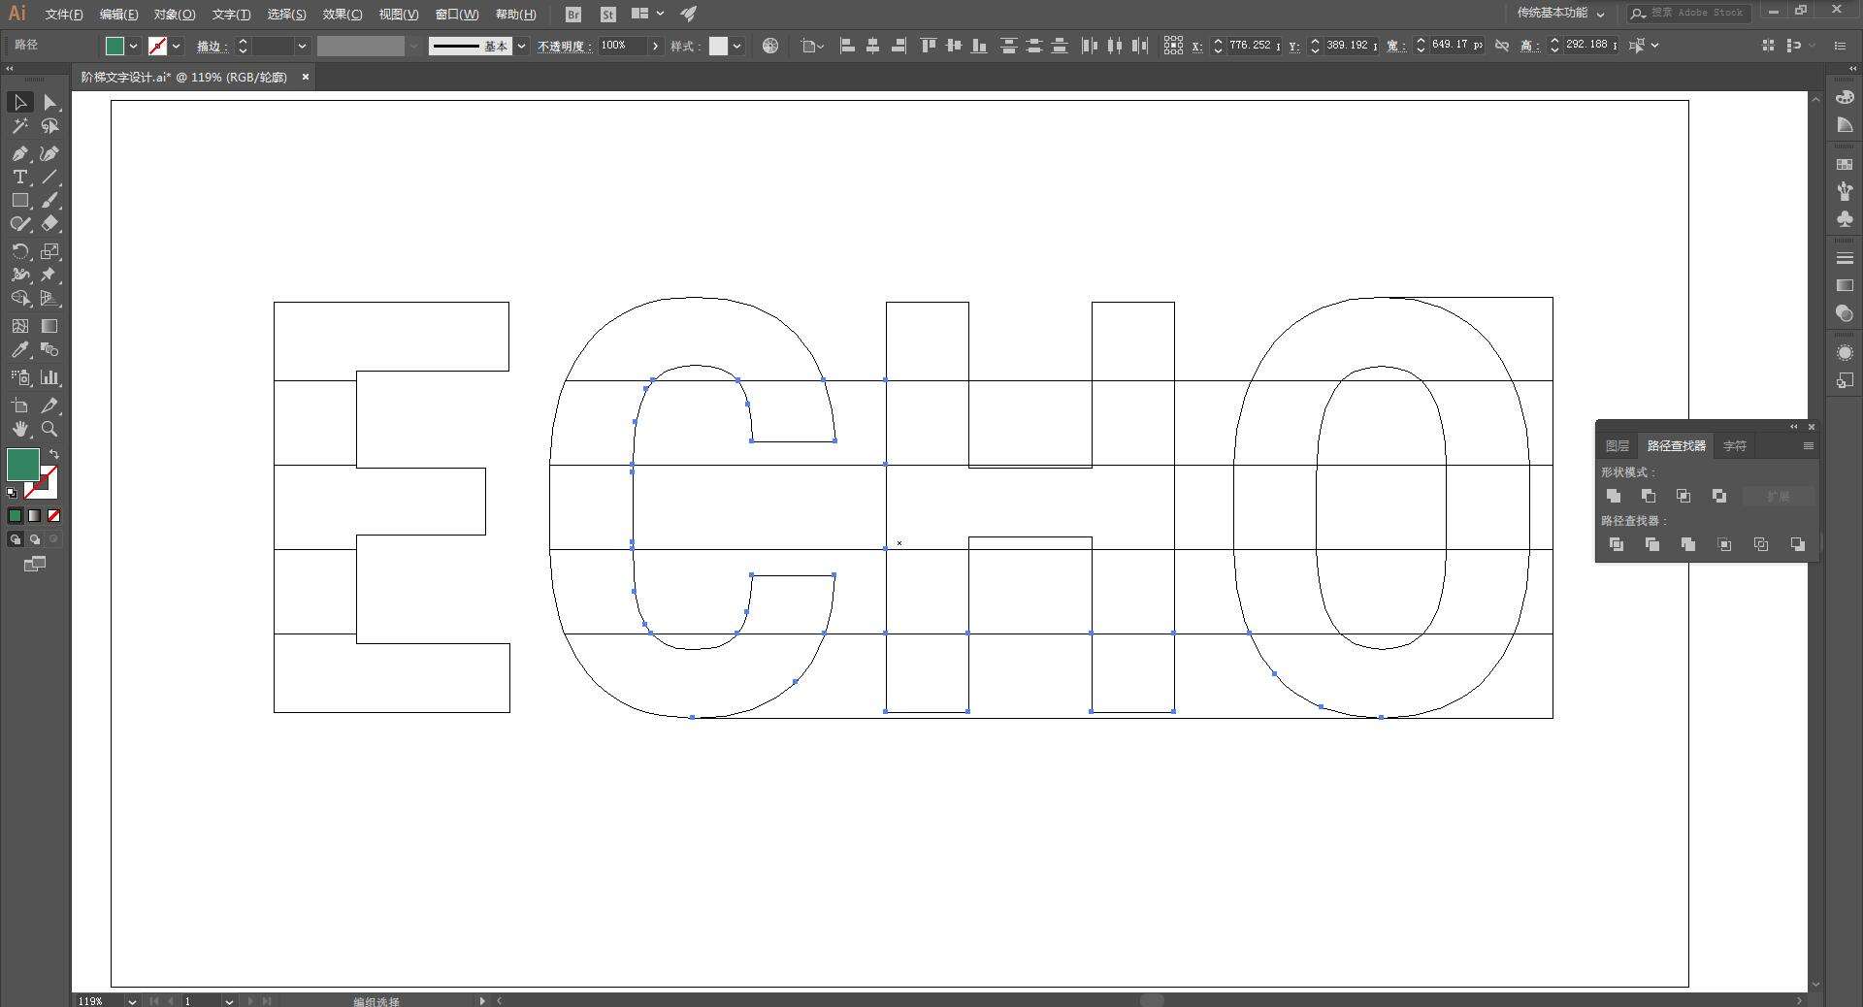
Task: Swap fill and stroke colors
Action: [x=54, y=454]
